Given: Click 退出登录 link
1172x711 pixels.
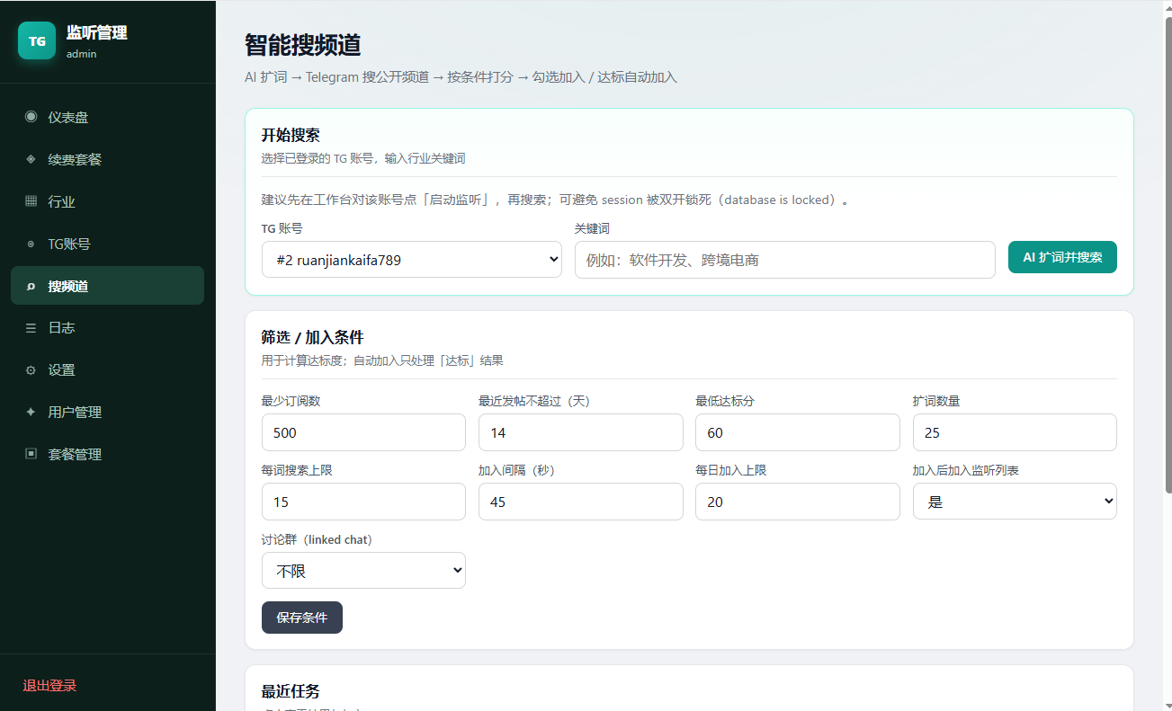Looking at the screenshot, I should [50, 686].
